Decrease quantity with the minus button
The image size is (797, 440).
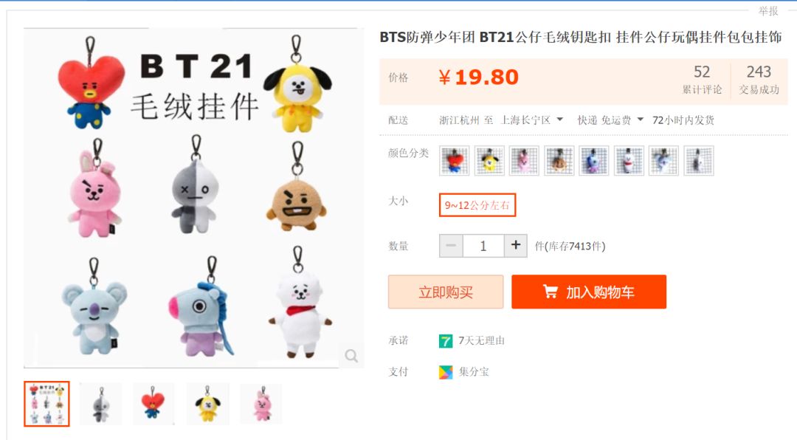click(451, 246)
